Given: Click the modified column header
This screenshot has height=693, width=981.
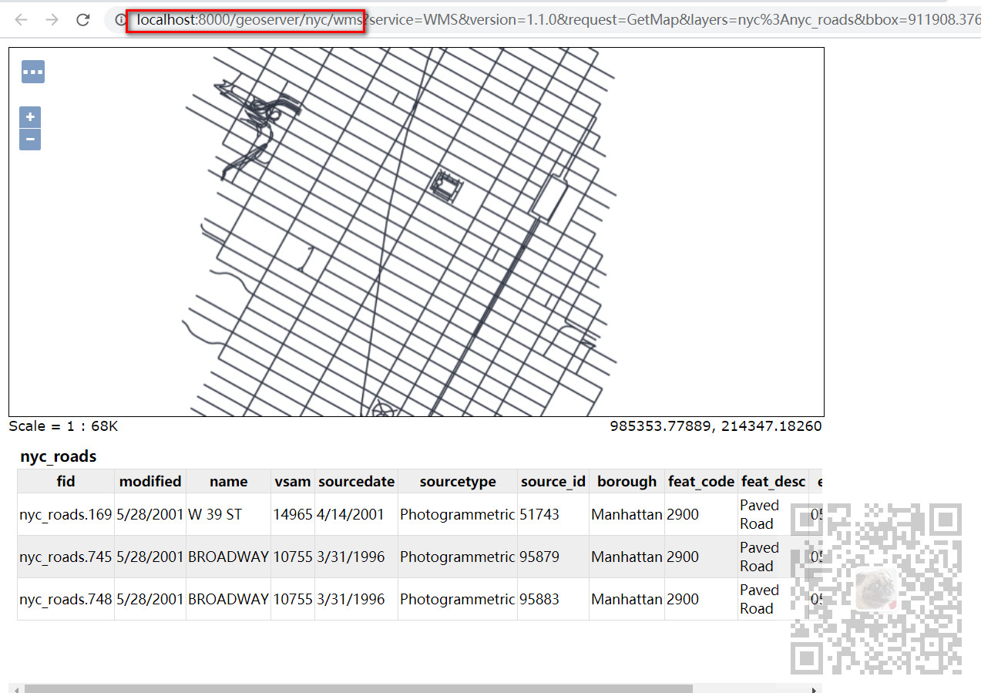Looking at the screenshot, I should pyautogui.click(x=150, y=482).
